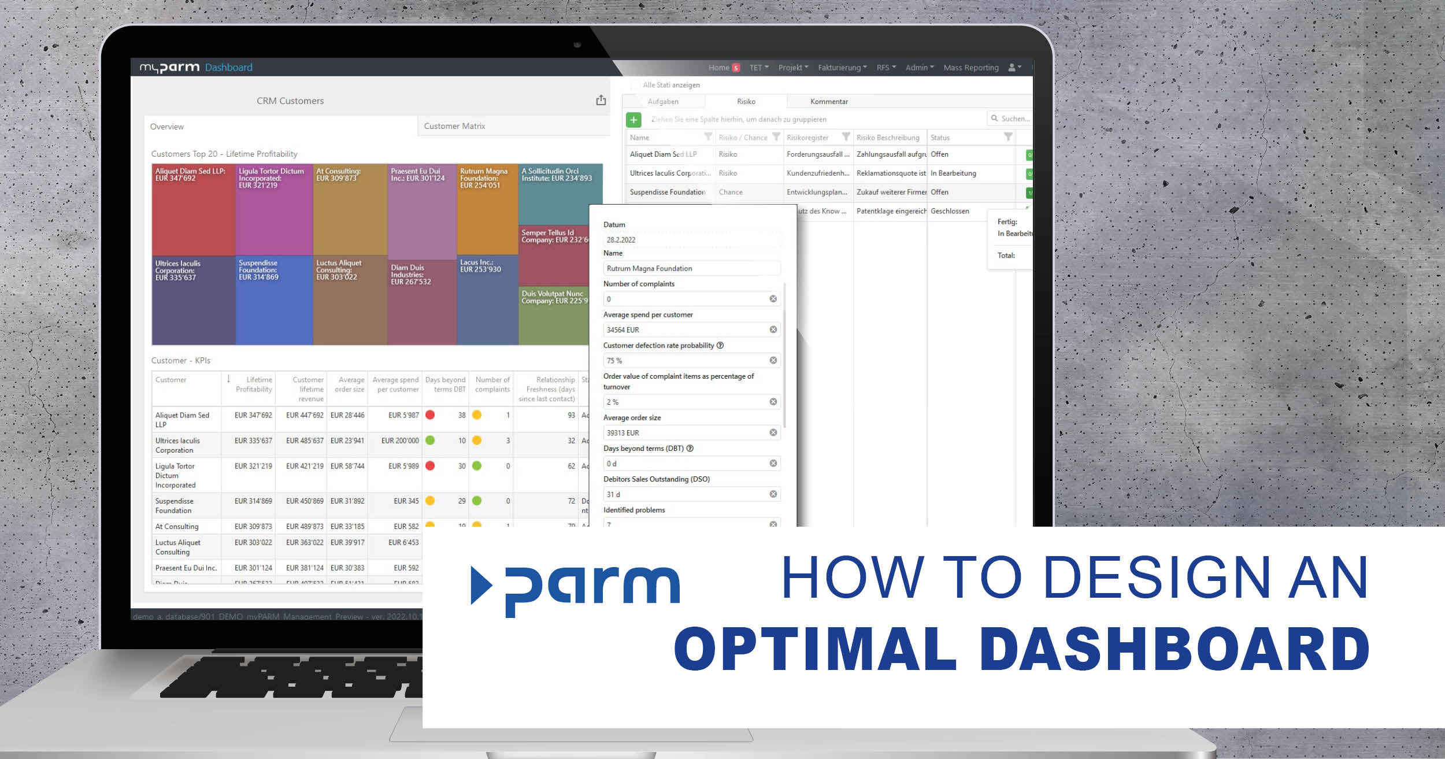This screenshot has width=1445, height=759.
Task: Filter the Status column
Action: pyautogui.click(x=1008, y=136)
